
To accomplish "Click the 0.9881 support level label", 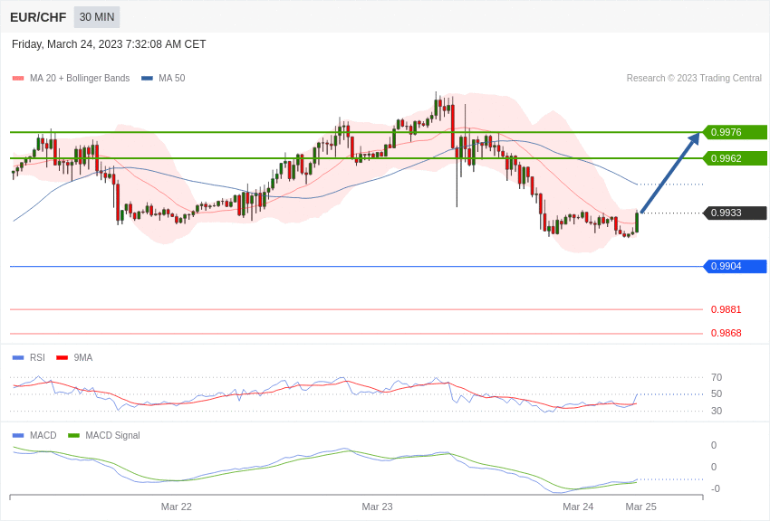I will pyautogui.click(x=727, y=309).
